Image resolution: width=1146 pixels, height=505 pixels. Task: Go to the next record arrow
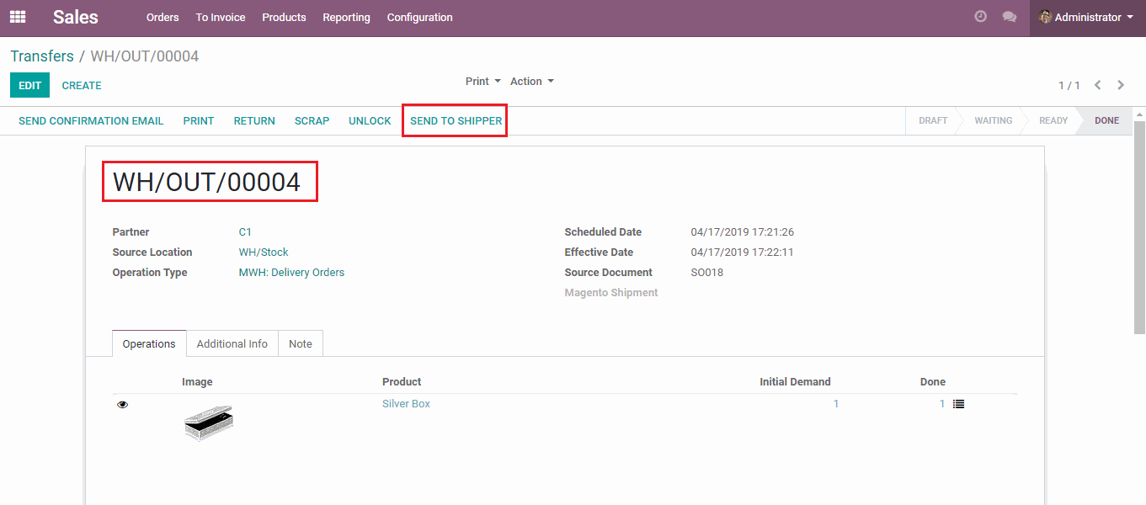click(1121, 85)
